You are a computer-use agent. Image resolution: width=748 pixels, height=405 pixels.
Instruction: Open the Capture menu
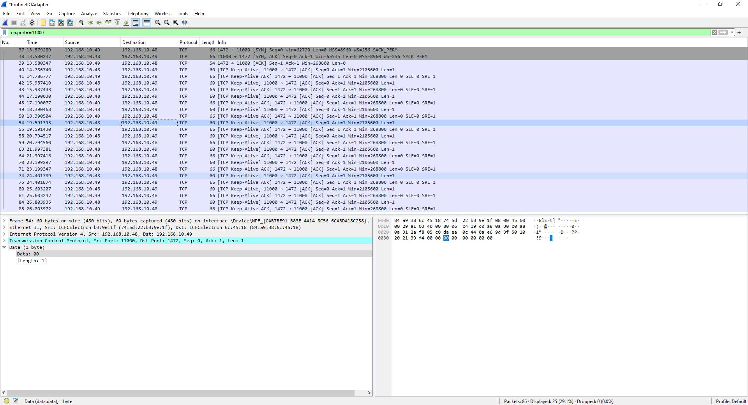pos(67,14)
